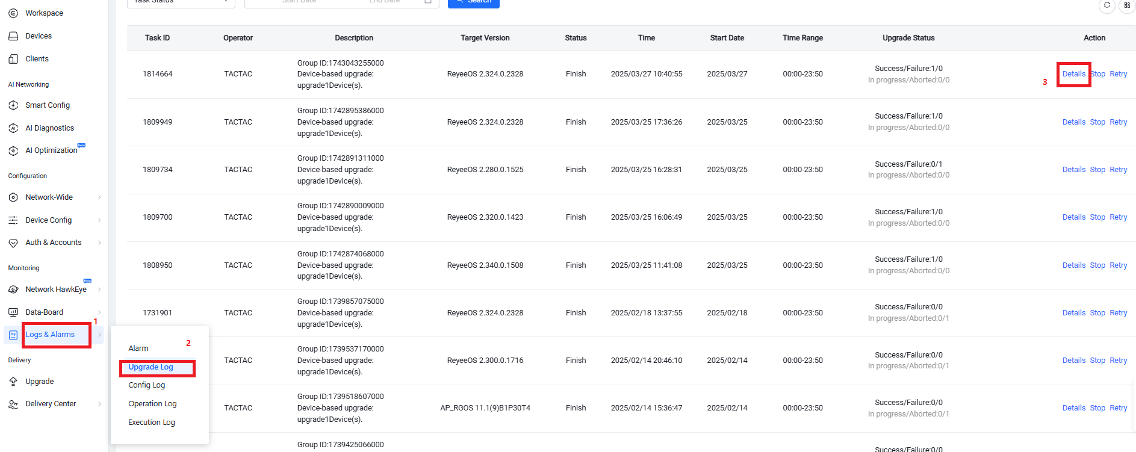Retry task 1814664

[x=1119, y=74]
